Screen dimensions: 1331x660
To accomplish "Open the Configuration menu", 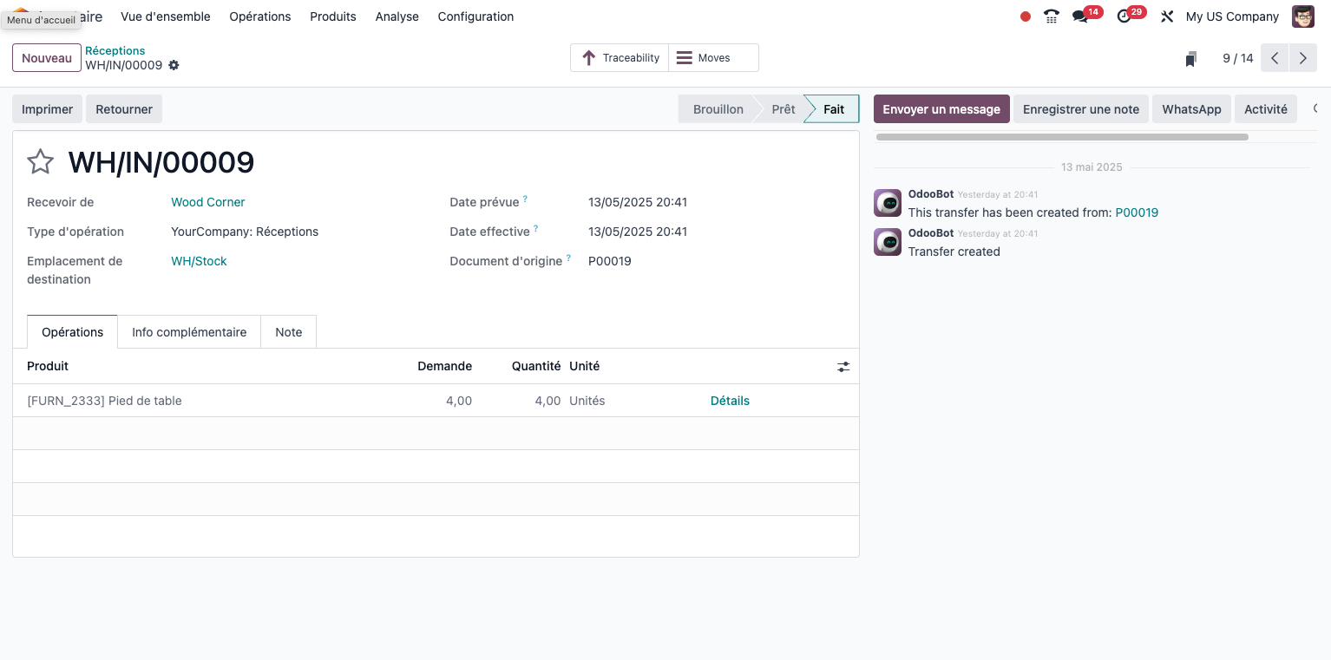I will point(475,16).
